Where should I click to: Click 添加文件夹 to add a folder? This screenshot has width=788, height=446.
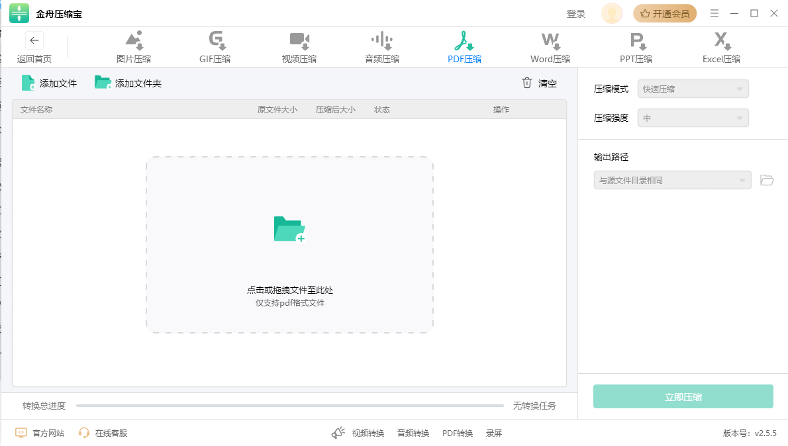pos(128,83)
